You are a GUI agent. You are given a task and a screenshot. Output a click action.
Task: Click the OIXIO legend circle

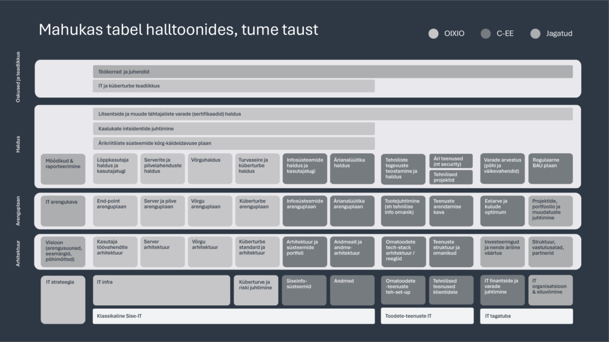[x=433, y=34]
